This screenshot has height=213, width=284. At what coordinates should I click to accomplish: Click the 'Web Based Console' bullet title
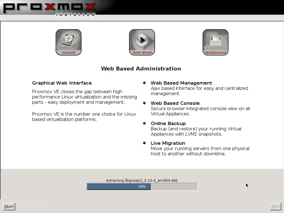click(x=175, y=103)
